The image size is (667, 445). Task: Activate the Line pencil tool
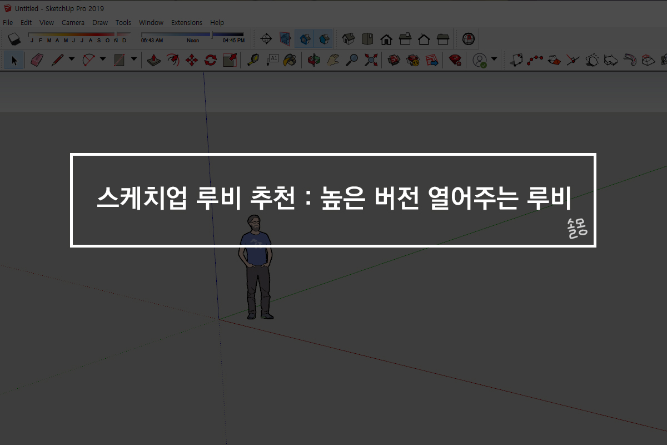[x=57, y=60]
